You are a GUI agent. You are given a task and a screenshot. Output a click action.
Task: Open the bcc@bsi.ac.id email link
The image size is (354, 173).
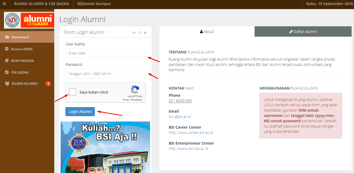pos(180,117)
